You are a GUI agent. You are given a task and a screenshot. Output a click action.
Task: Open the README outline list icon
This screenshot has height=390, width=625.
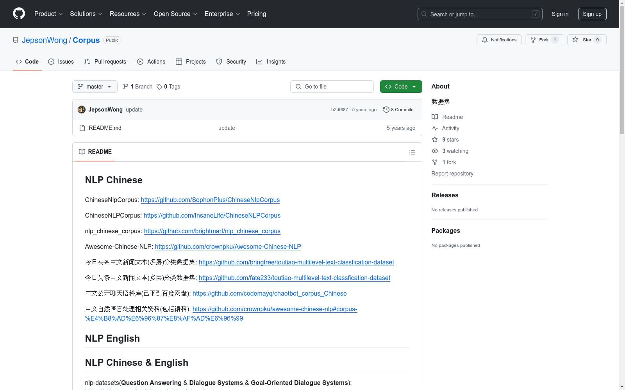[412, 152]
